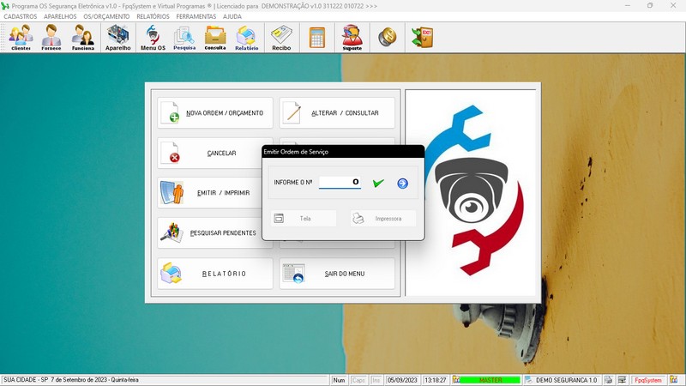Click the security camera logo image
Image resolution: width=686 pixels, height=386 pixels.
click(x=470, y=192)
